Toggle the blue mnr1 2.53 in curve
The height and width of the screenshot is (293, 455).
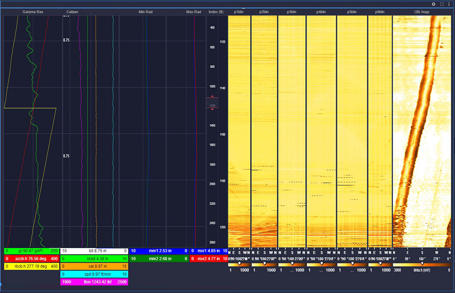coord(160,250)
